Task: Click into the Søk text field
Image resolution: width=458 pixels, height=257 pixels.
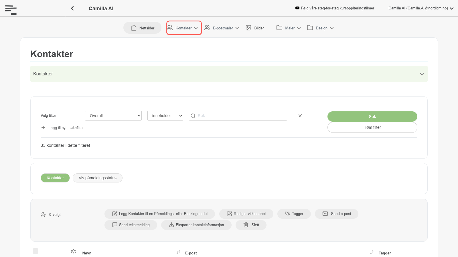Action: click(238, 116)
